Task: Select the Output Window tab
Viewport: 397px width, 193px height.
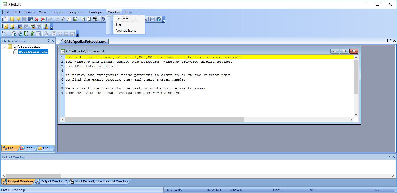Action: coord(18,181)
